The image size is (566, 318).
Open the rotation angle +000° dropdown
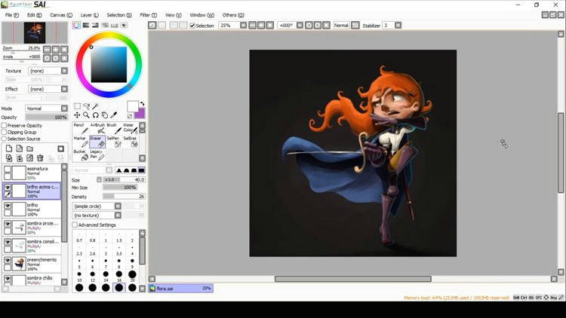click(300, 25)
